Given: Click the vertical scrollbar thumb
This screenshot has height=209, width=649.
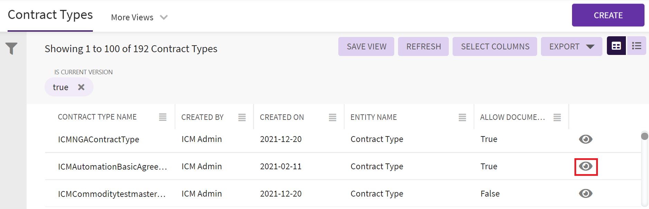Looking at the screenshot, I should [645, 136].
